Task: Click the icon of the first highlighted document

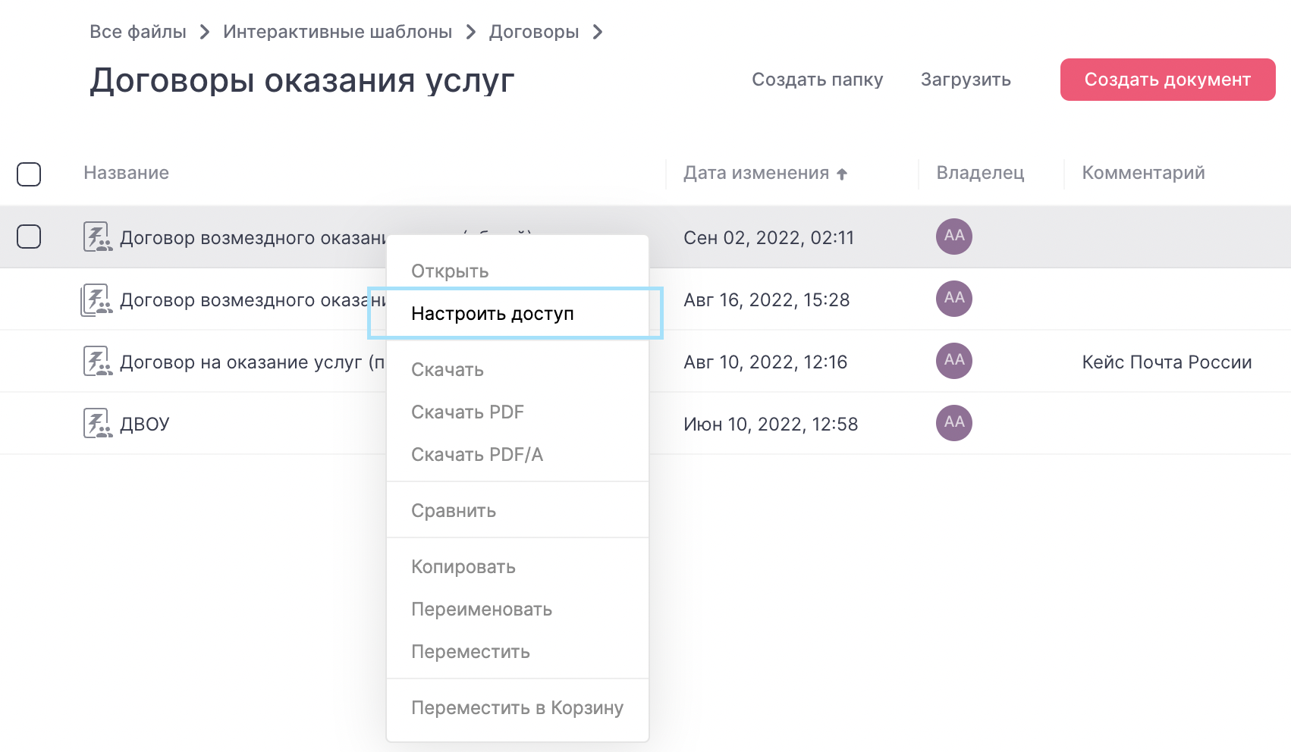Action: (x=97, y=237)
